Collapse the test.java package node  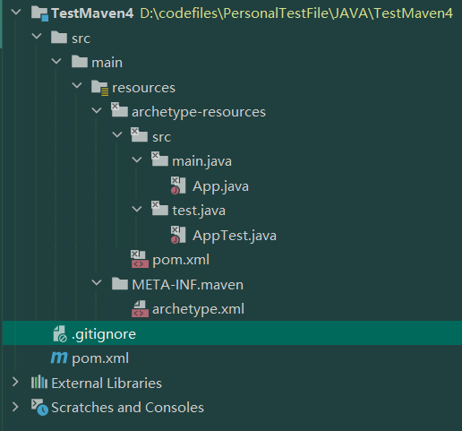(x=137, y=209)
